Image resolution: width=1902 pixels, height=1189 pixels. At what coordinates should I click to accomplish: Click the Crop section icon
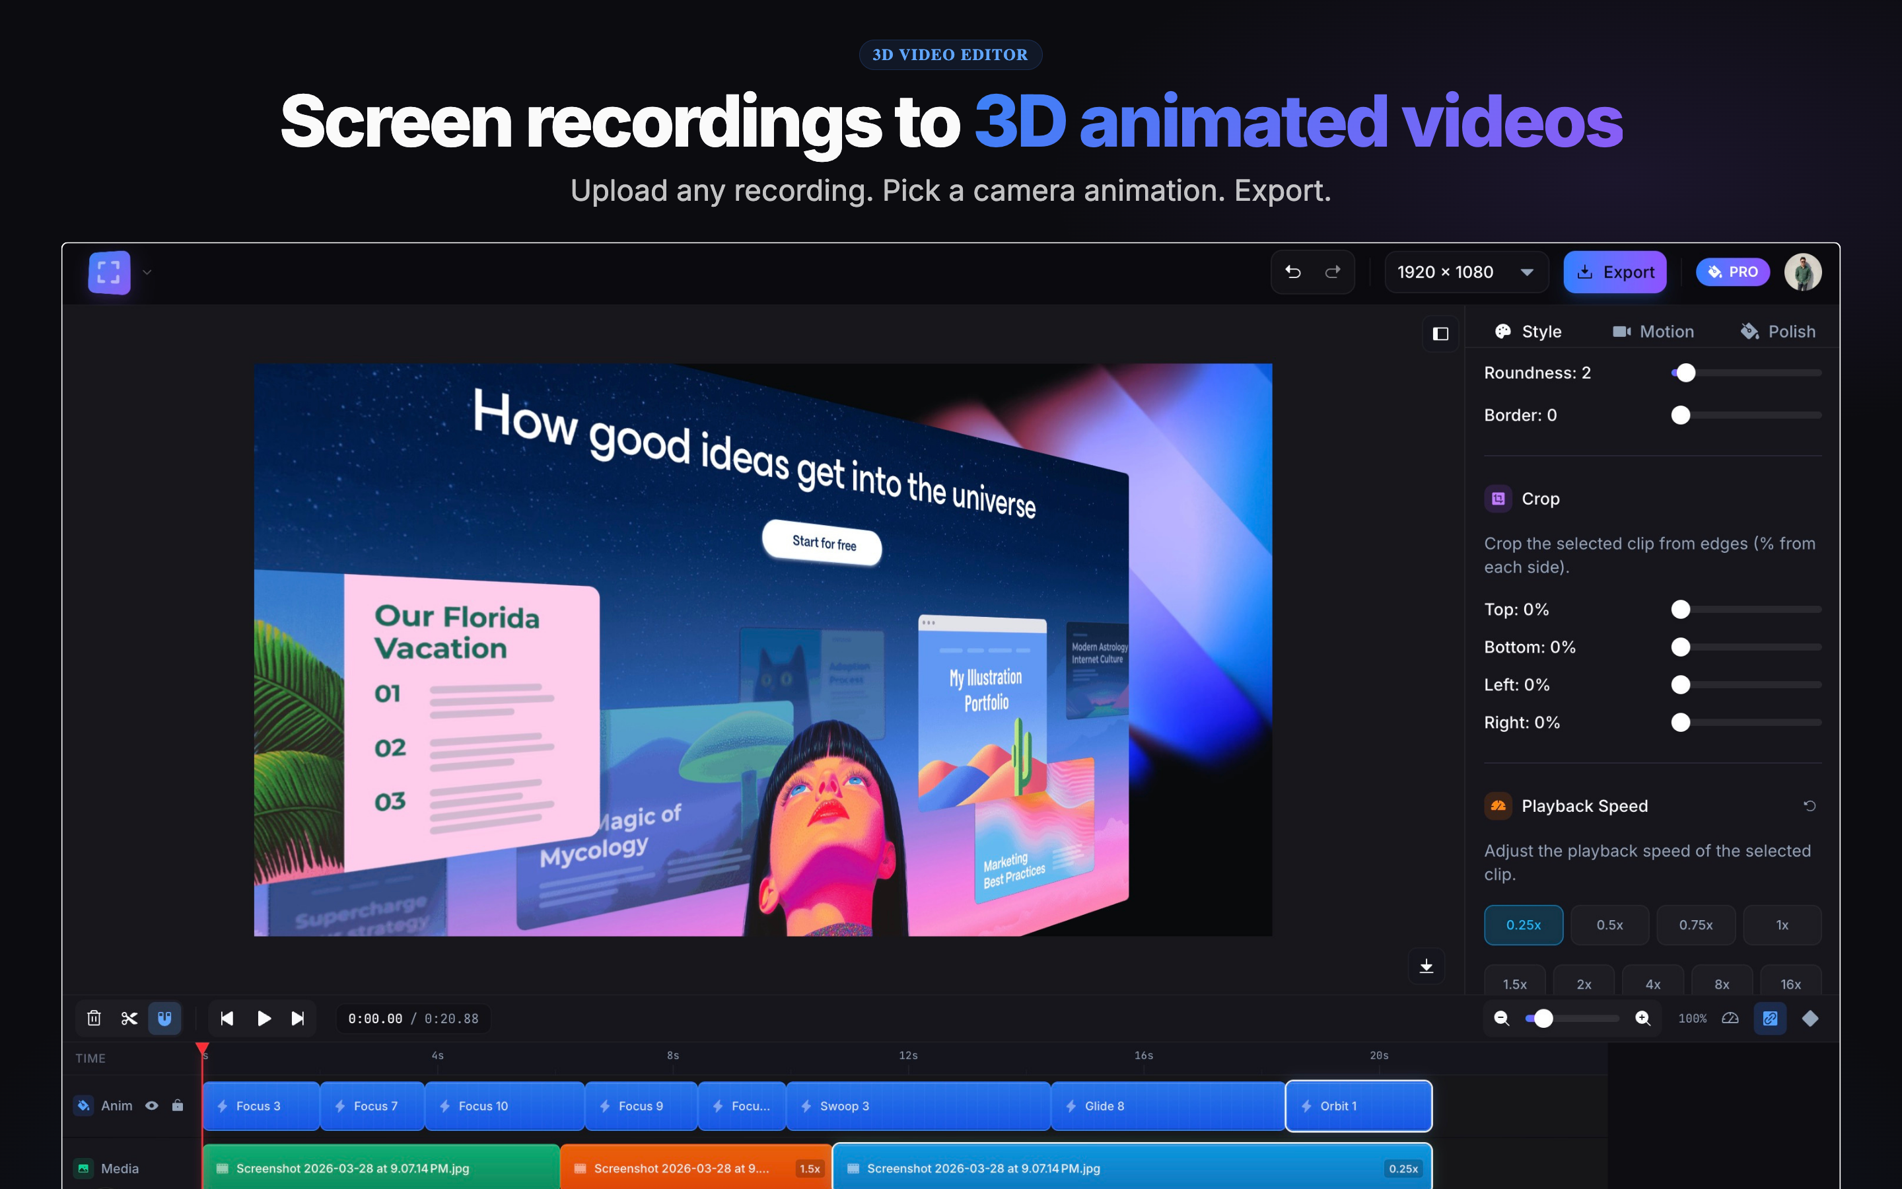(1498, 499)
